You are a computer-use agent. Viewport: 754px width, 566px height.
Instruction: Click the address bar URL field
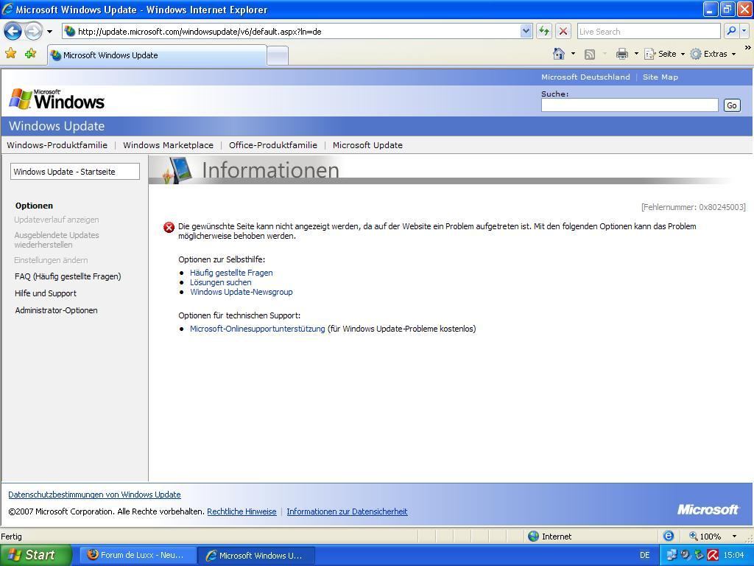(x=291, y=31)
